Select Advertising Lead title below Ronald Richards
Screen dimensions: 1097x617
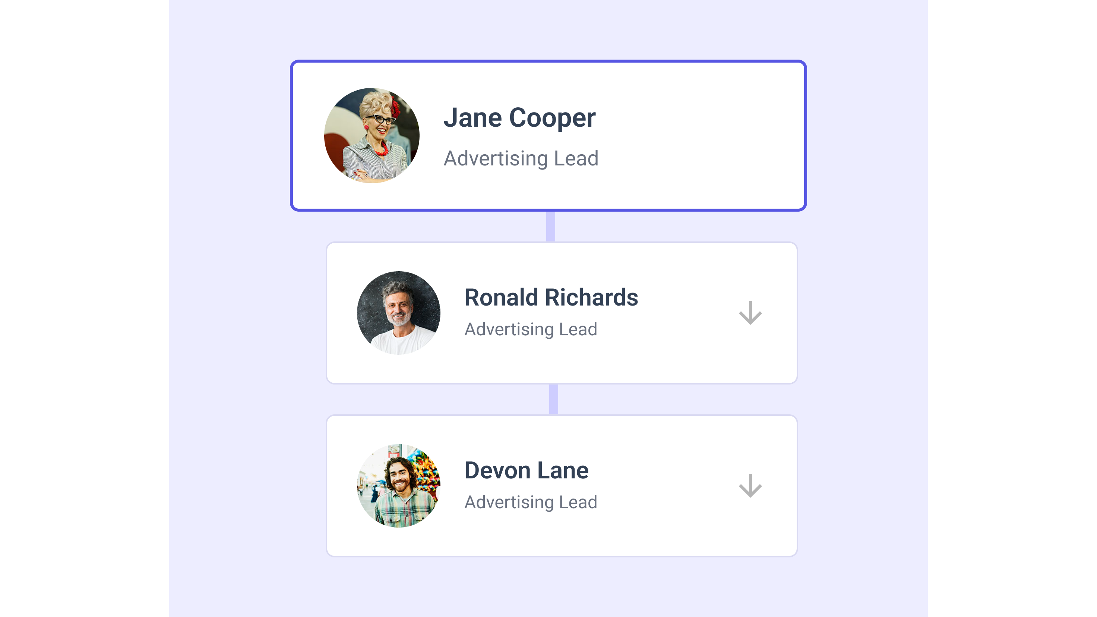[x=531, y=330]
